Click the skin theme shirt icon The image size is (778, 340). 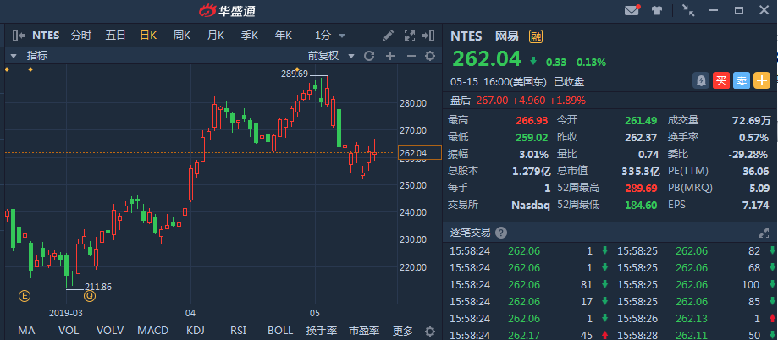click(x=657, y=11)
